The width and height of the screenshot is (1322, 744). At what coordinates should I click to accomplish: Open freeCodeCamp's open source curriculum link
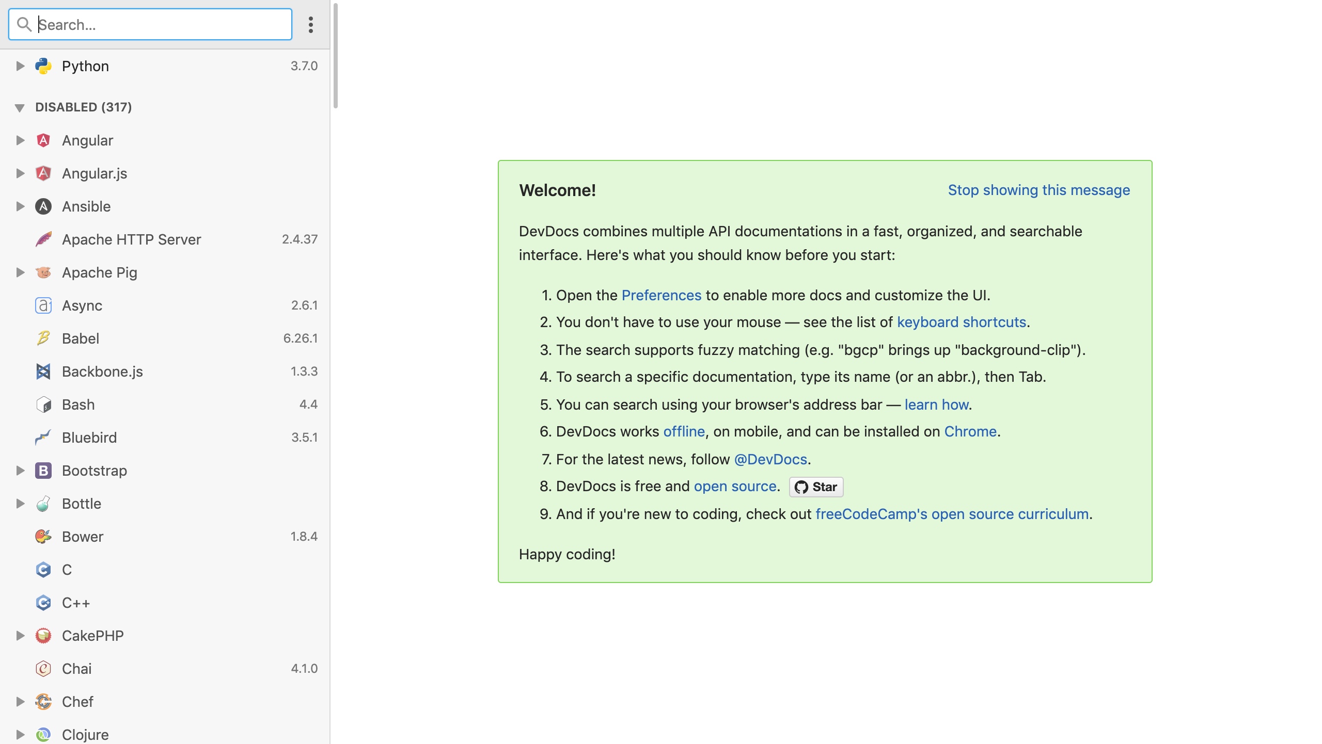tap(952, 514)
